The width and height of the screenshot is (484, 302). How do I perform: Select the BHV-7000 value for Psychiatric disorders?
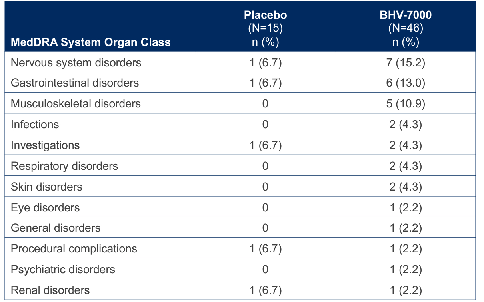coord(406,269)
